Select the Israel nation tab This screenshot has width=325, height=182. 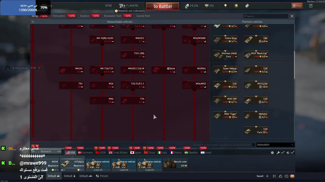tap(206, 153)
